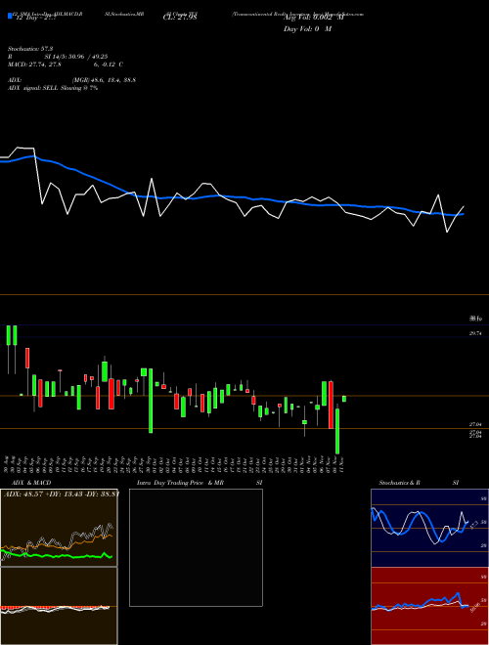Open the empty Intra Day Trading Price panel
Image resolution: width=489 pixels, height=645 pixels.
click(196, 547)
